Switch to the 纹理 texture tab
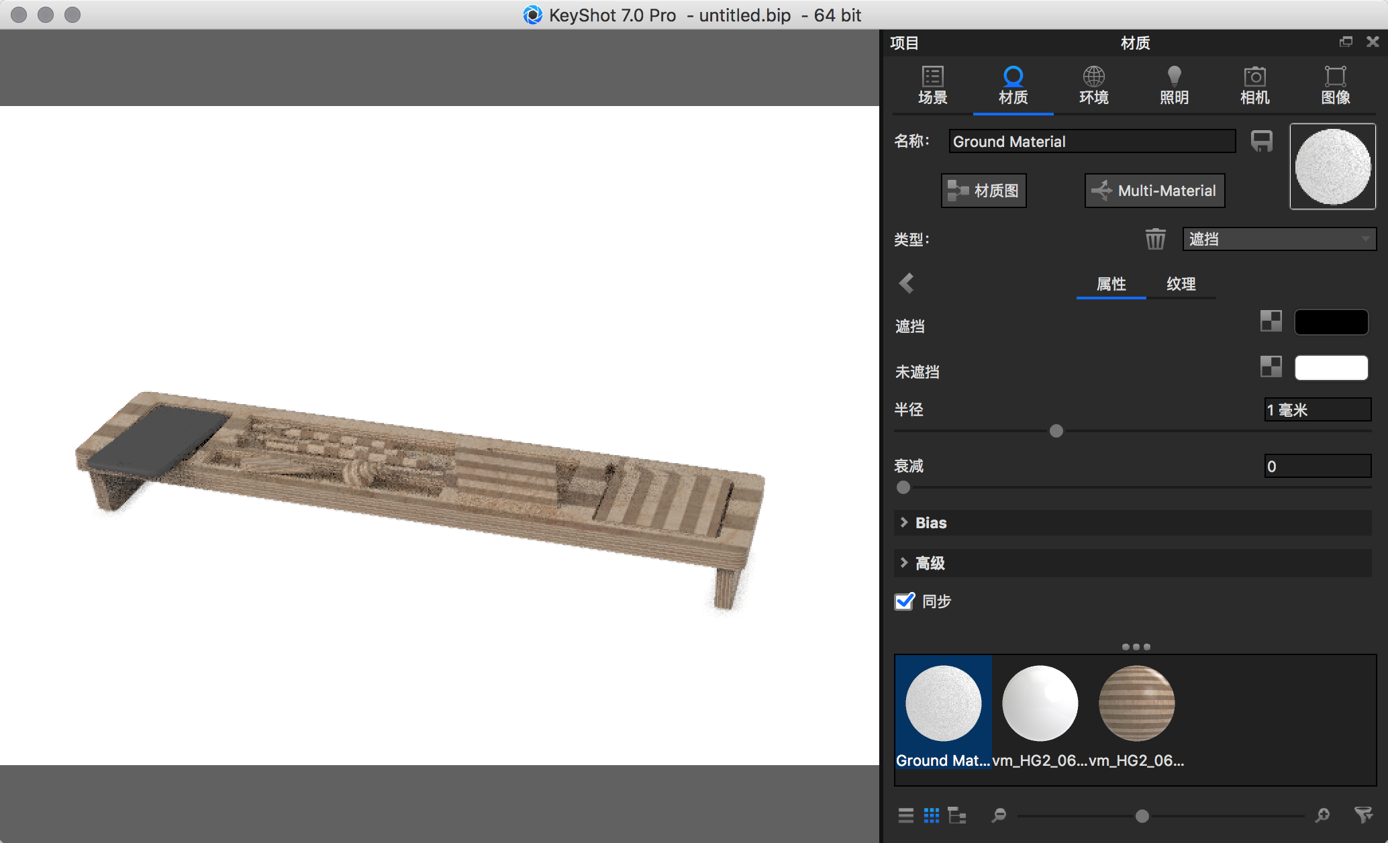The width and height of the screenshot is (1388, 843). (x=1181, y=284)
